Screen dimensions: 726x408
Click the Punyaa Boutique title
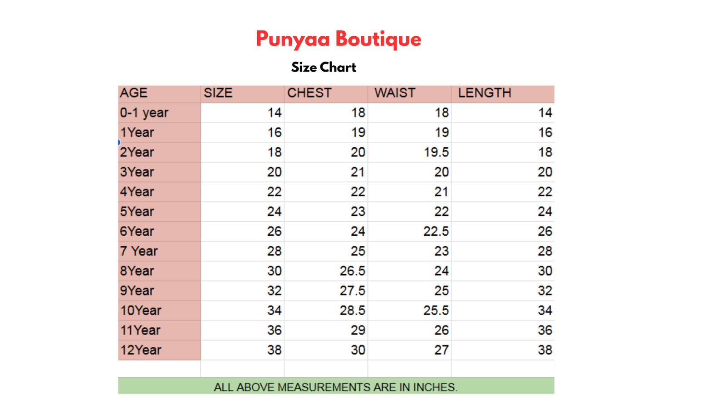point(338,39)
